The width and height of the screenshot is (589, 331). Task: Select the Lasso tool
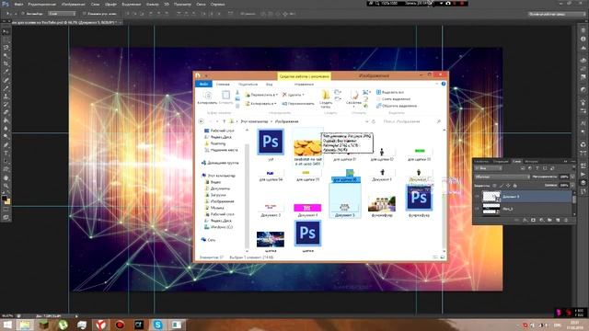6,48
